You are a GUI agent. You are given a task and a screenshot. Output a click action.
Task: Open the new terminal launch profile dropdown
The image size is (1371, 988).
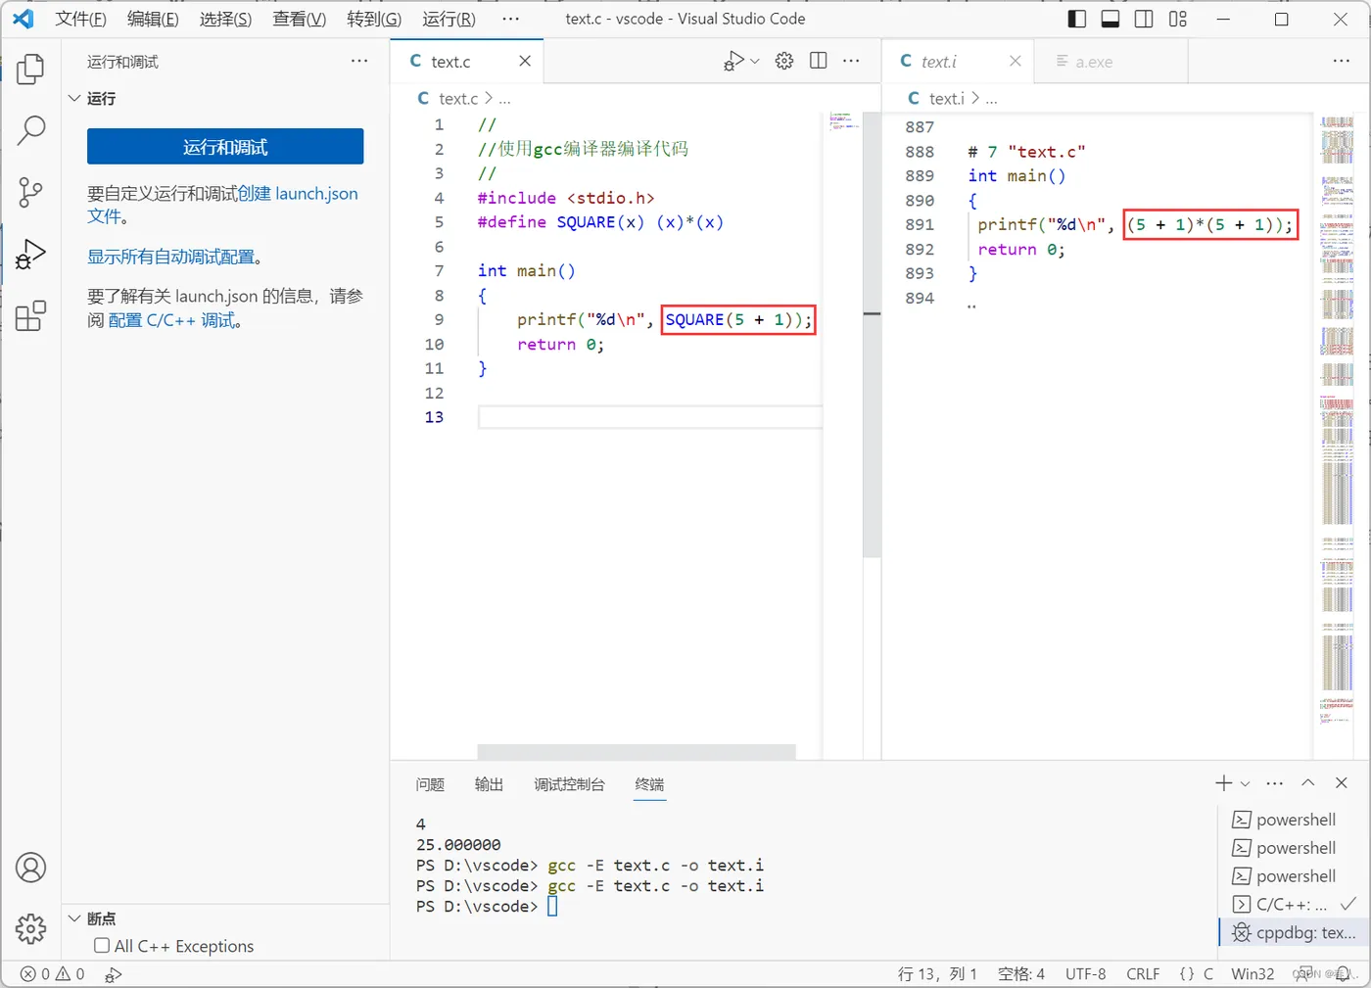tap(1245, 783)
